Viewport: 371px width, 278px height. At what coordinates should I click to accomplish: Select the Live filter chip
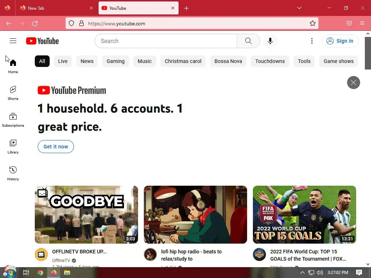click(x=63, y=61)
